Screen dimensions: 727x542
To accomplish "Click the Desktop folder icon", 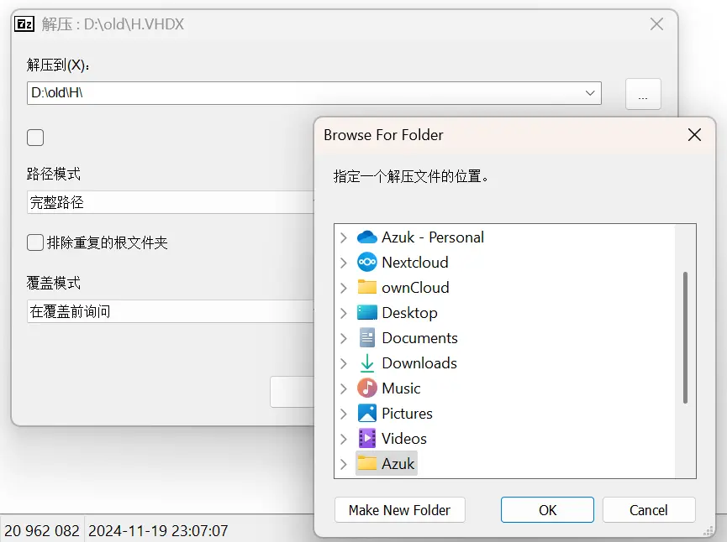I will click(x=367, y=313).
